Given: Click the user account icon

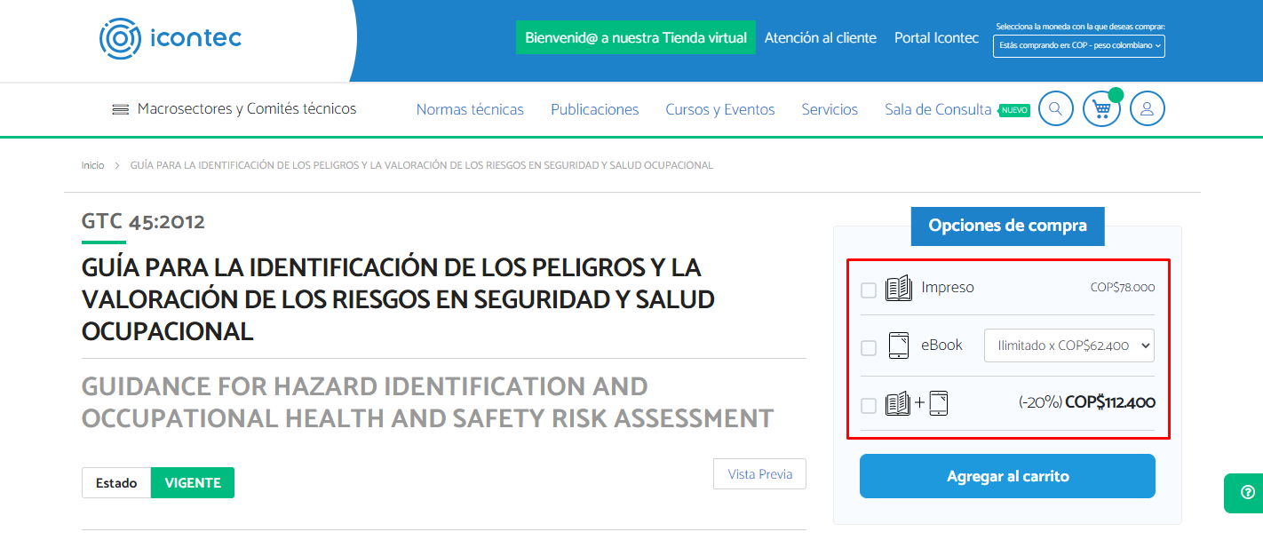Looking at the screenshot, I should point(1148,108).
